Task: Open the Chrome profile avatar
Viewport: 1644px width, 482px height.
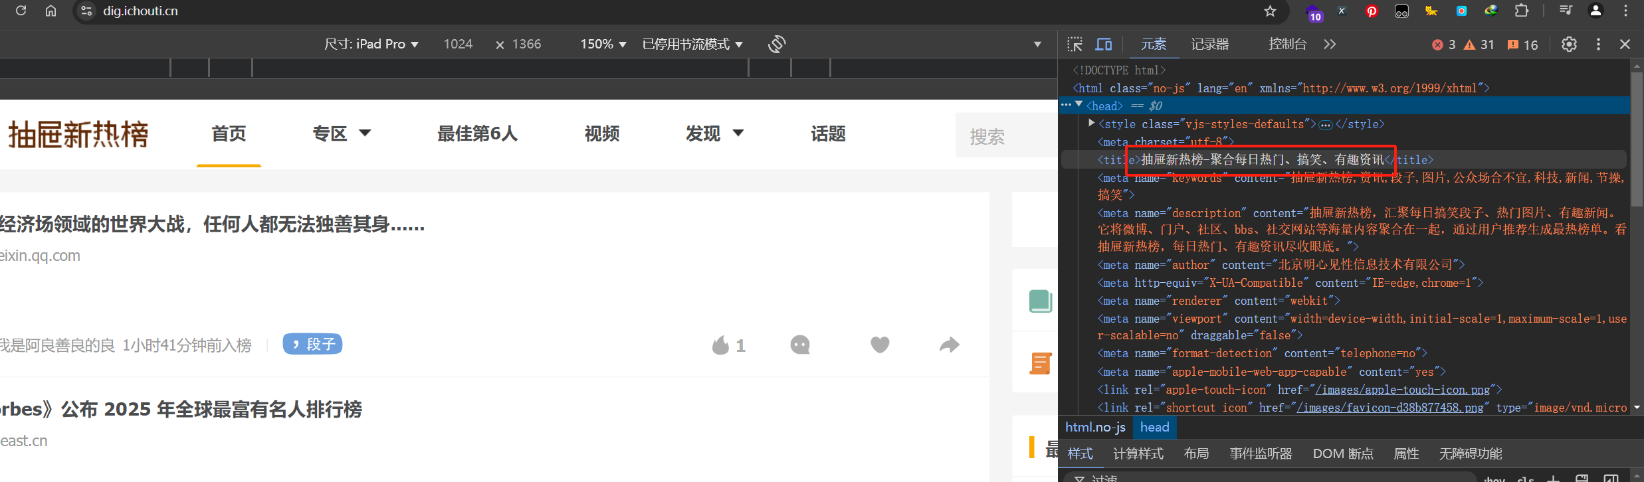Action: pyautogui.click(x=1595, y=11)
